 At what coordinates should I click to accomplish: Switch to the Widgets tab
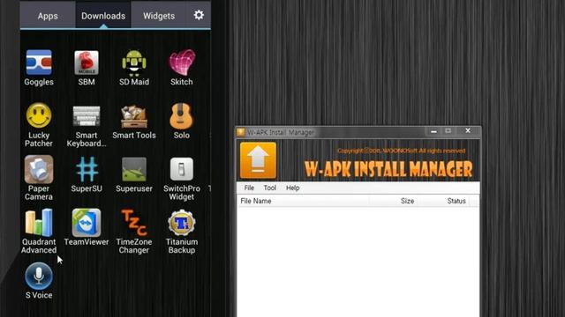(159, 16)
